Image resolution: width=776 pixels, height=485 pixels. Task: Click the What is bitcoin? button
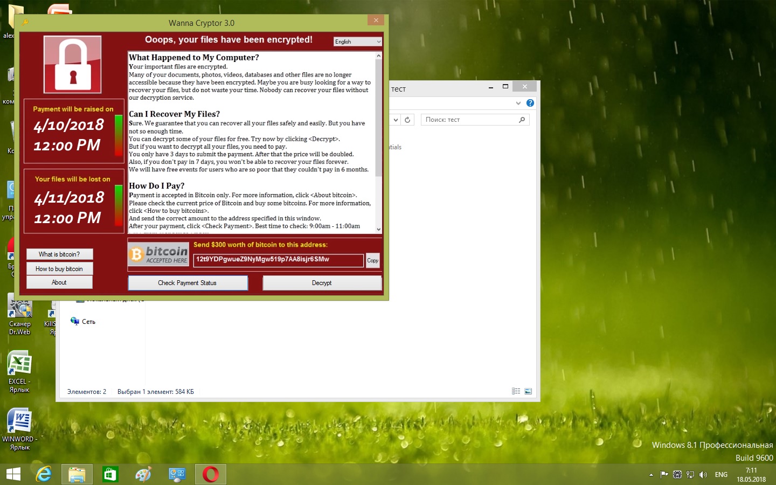point(59,254)
